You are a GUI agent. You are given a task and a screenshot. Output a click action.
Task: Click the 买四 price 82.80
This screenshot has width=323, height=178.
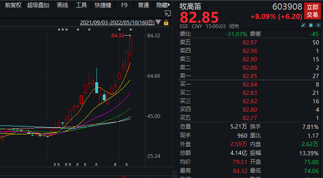pos(250,110)
